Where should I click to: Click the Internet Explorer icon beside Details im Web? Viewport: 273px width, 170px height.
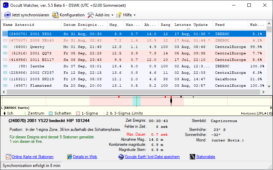point(70,157)
